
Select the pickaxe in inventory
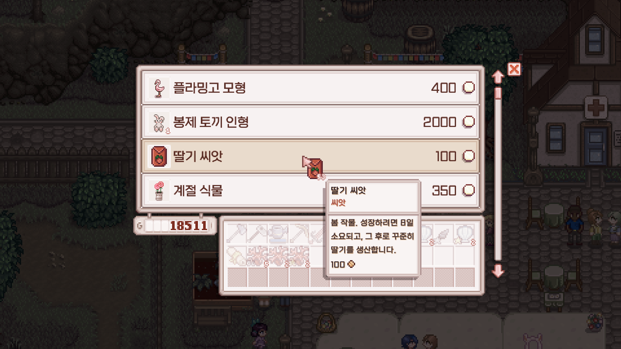tap(299, 233)
